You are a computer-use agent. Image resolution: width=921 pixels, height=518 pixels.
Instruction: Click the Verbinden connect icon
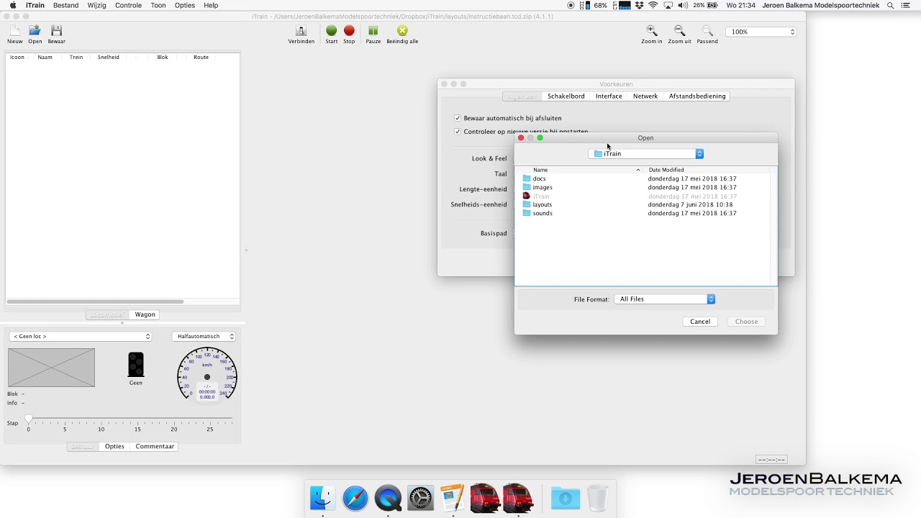(x=301, y=30)
